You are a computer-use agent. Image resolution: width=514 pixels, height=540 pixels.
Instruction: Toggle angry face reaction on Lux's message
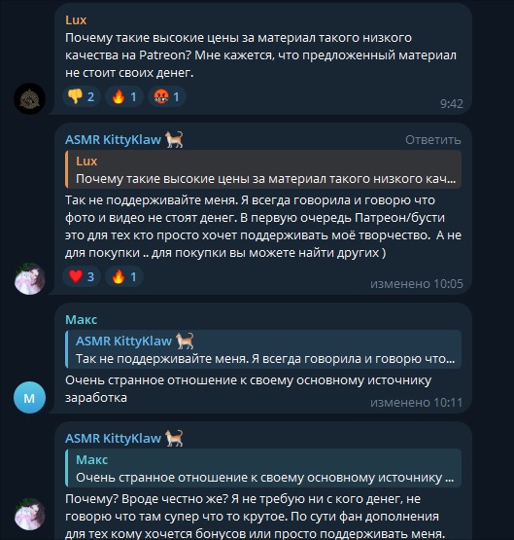pyautogui.click(x=167, y=96)
